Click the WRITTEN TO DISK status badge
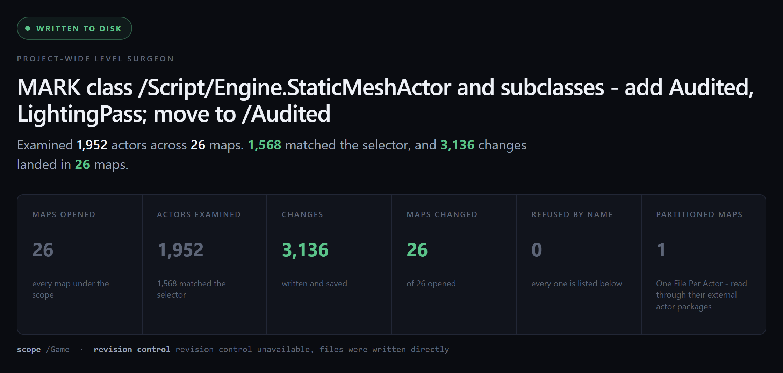 coord(74,28)
